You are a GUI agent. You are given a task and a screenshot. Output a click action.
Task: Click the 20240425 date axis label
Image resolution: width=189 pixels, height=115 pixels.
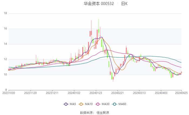[181, 93]
